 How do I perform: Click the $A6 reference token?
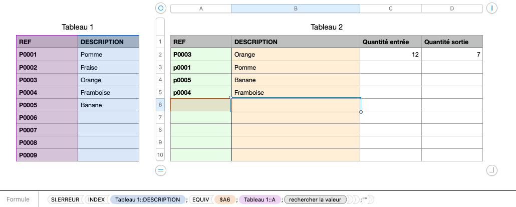pos(224,199)
